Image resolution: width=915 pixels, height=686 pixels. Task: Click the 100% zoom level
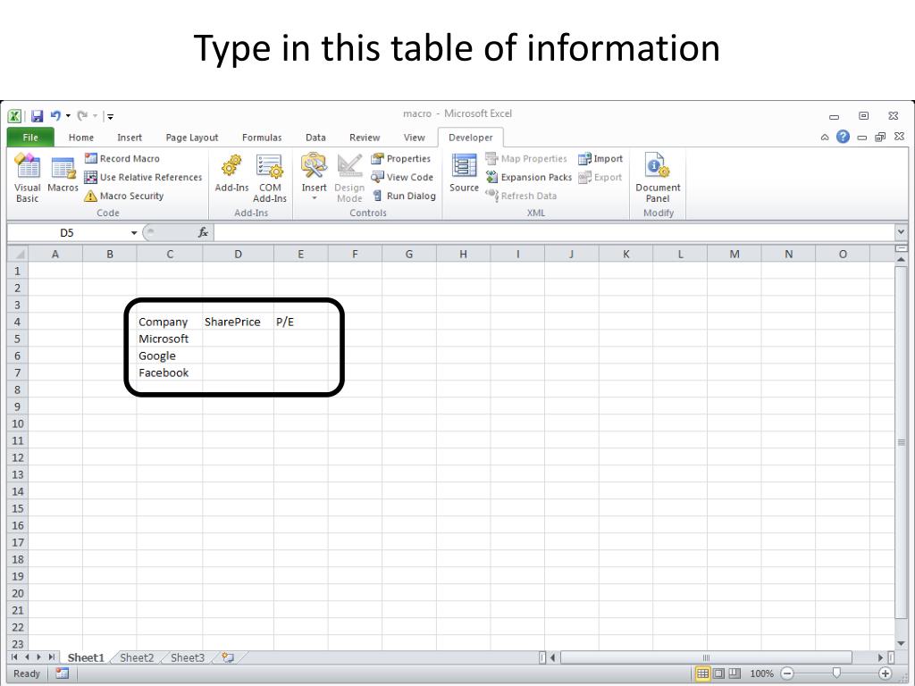point(761,673)
